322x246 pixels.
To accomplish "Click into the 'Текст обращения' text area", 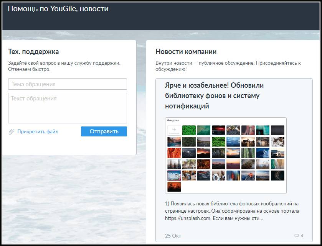I will [x=68, y=108].
